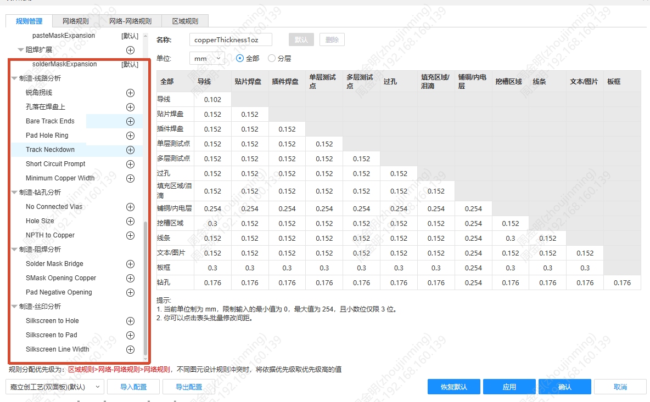Click the plus icon for Solder Mask Bridge
The width and height of the screenshot is (650, 402).
click(130, 264)
